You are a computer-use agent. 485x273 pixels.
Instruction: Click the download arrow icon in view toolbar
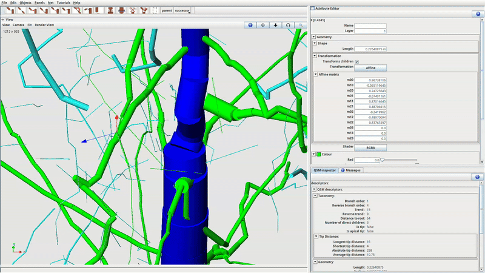tap(276, 25)
